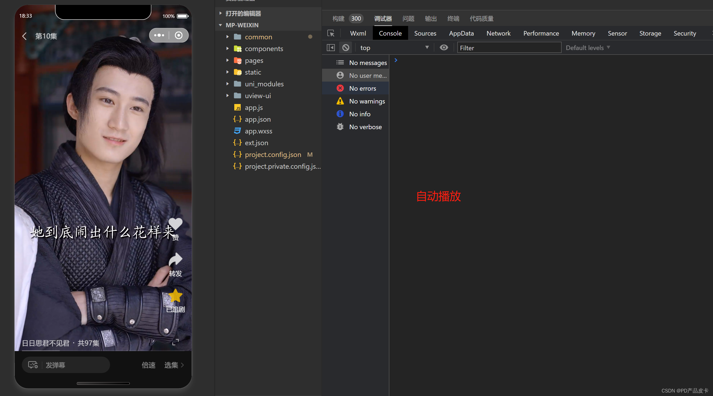Switch to the Network tab

(498, 33)
